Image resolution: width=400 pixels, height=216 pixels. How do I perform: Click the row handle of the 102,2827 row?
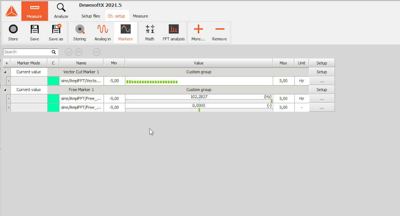[x=9, y=98]
